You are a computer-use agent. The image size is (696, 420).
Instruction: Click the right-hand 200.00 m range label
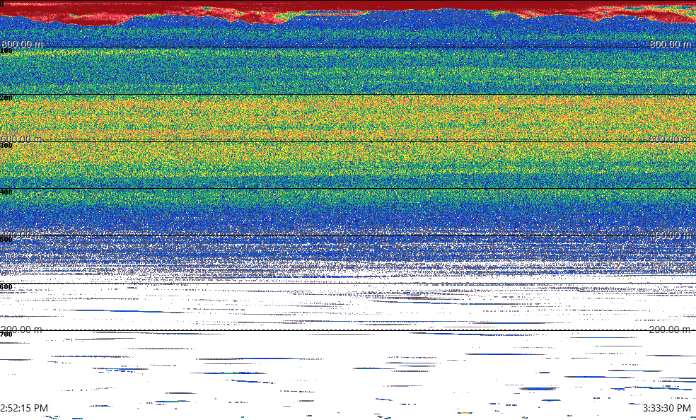click(x=671, y=329)
